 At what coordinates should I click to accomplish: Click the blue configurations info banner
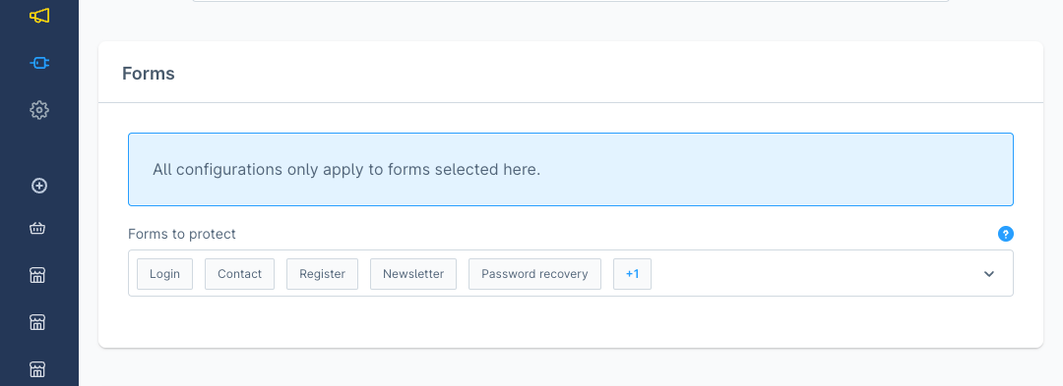point(570,169)
